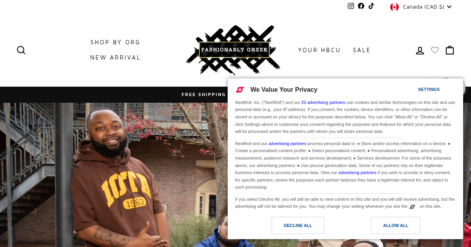This screenshot has height=247, width=471.
Task: Open the shopping cart icon
Action: pos(450,50)
